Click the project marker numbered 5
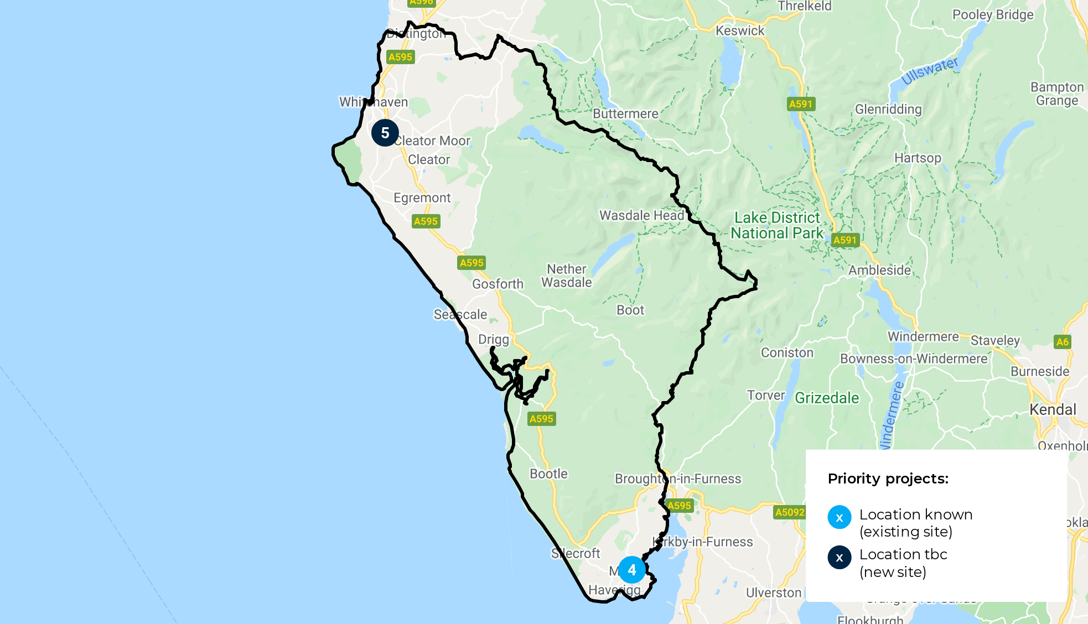This screenshot has width=1088, height=624. click(x=385, y=133)
